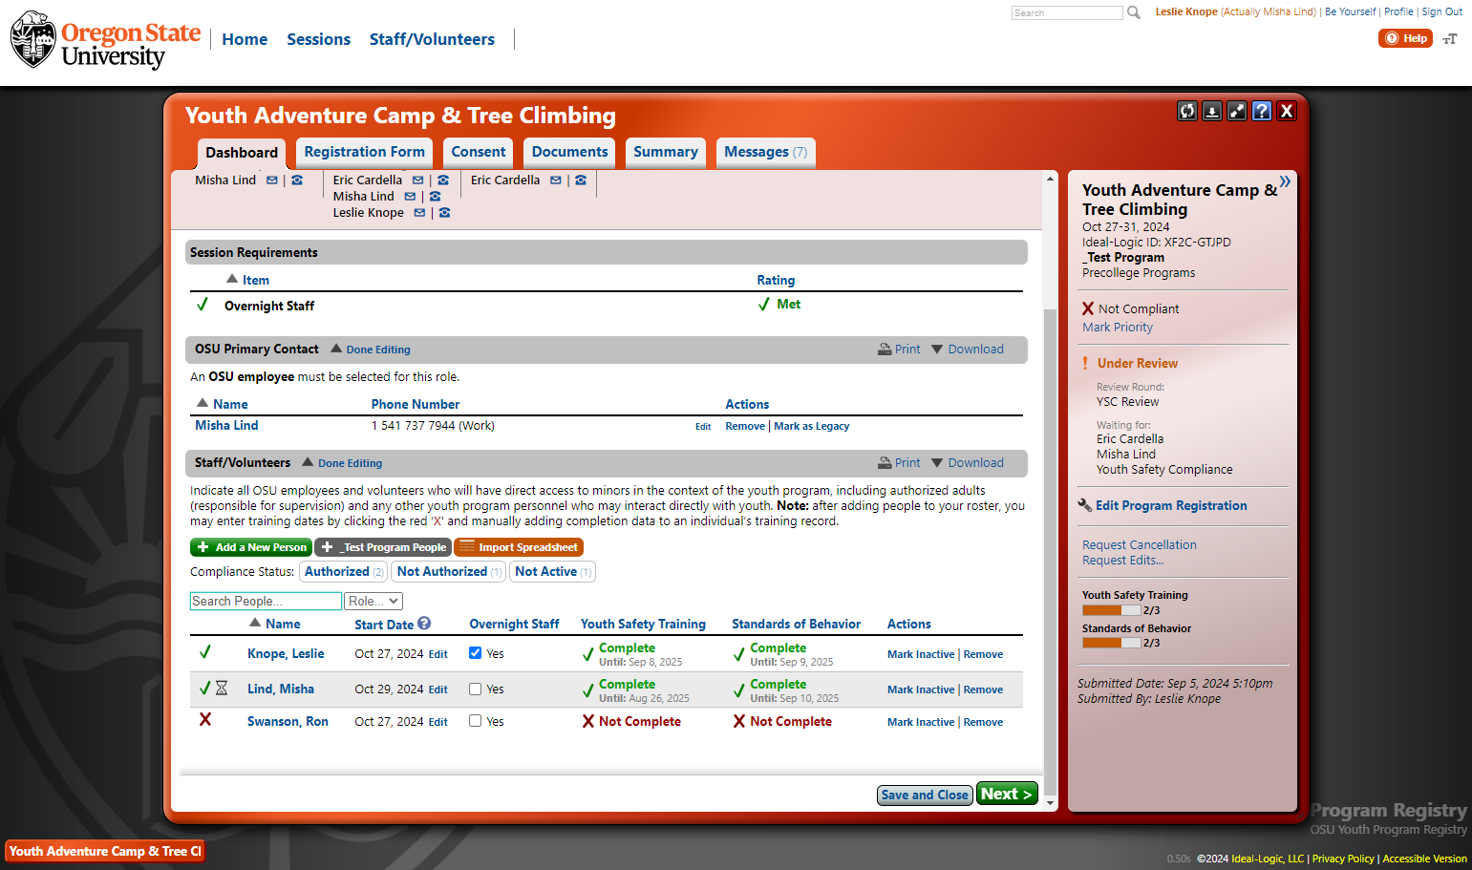The width and height of the screenshot is (1472, 870).
Task: Sort Session Requirements by the Item column
Action: coord(256,281)
